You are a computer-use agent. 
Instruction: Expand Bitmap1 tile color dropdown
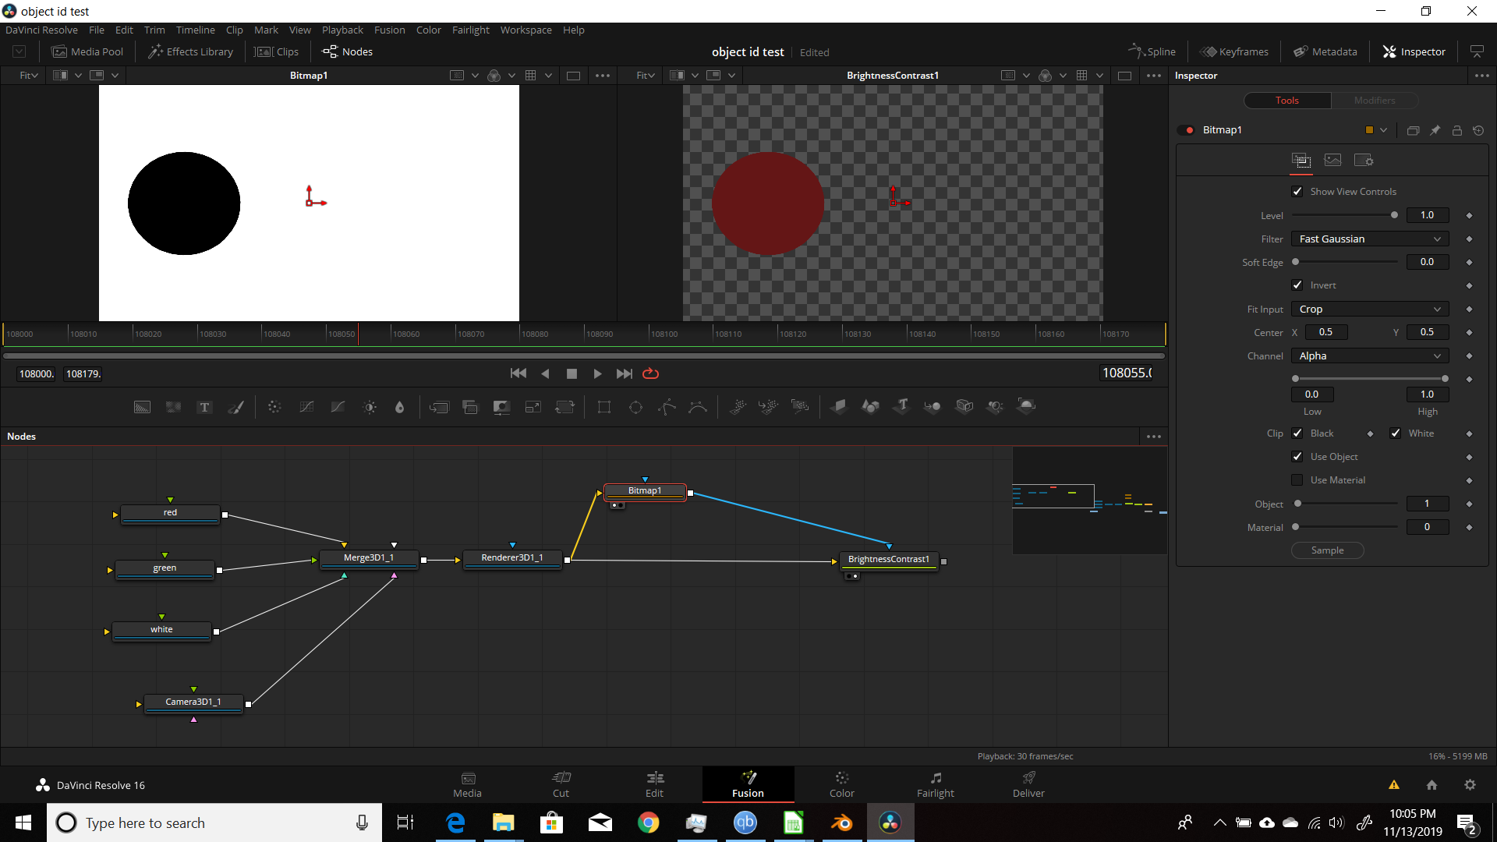tap(1383, 130)
